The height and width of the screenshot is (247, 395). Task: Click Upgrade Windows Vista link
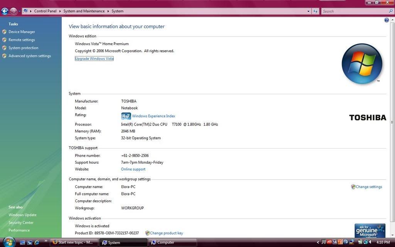click(x=94, y=59)
